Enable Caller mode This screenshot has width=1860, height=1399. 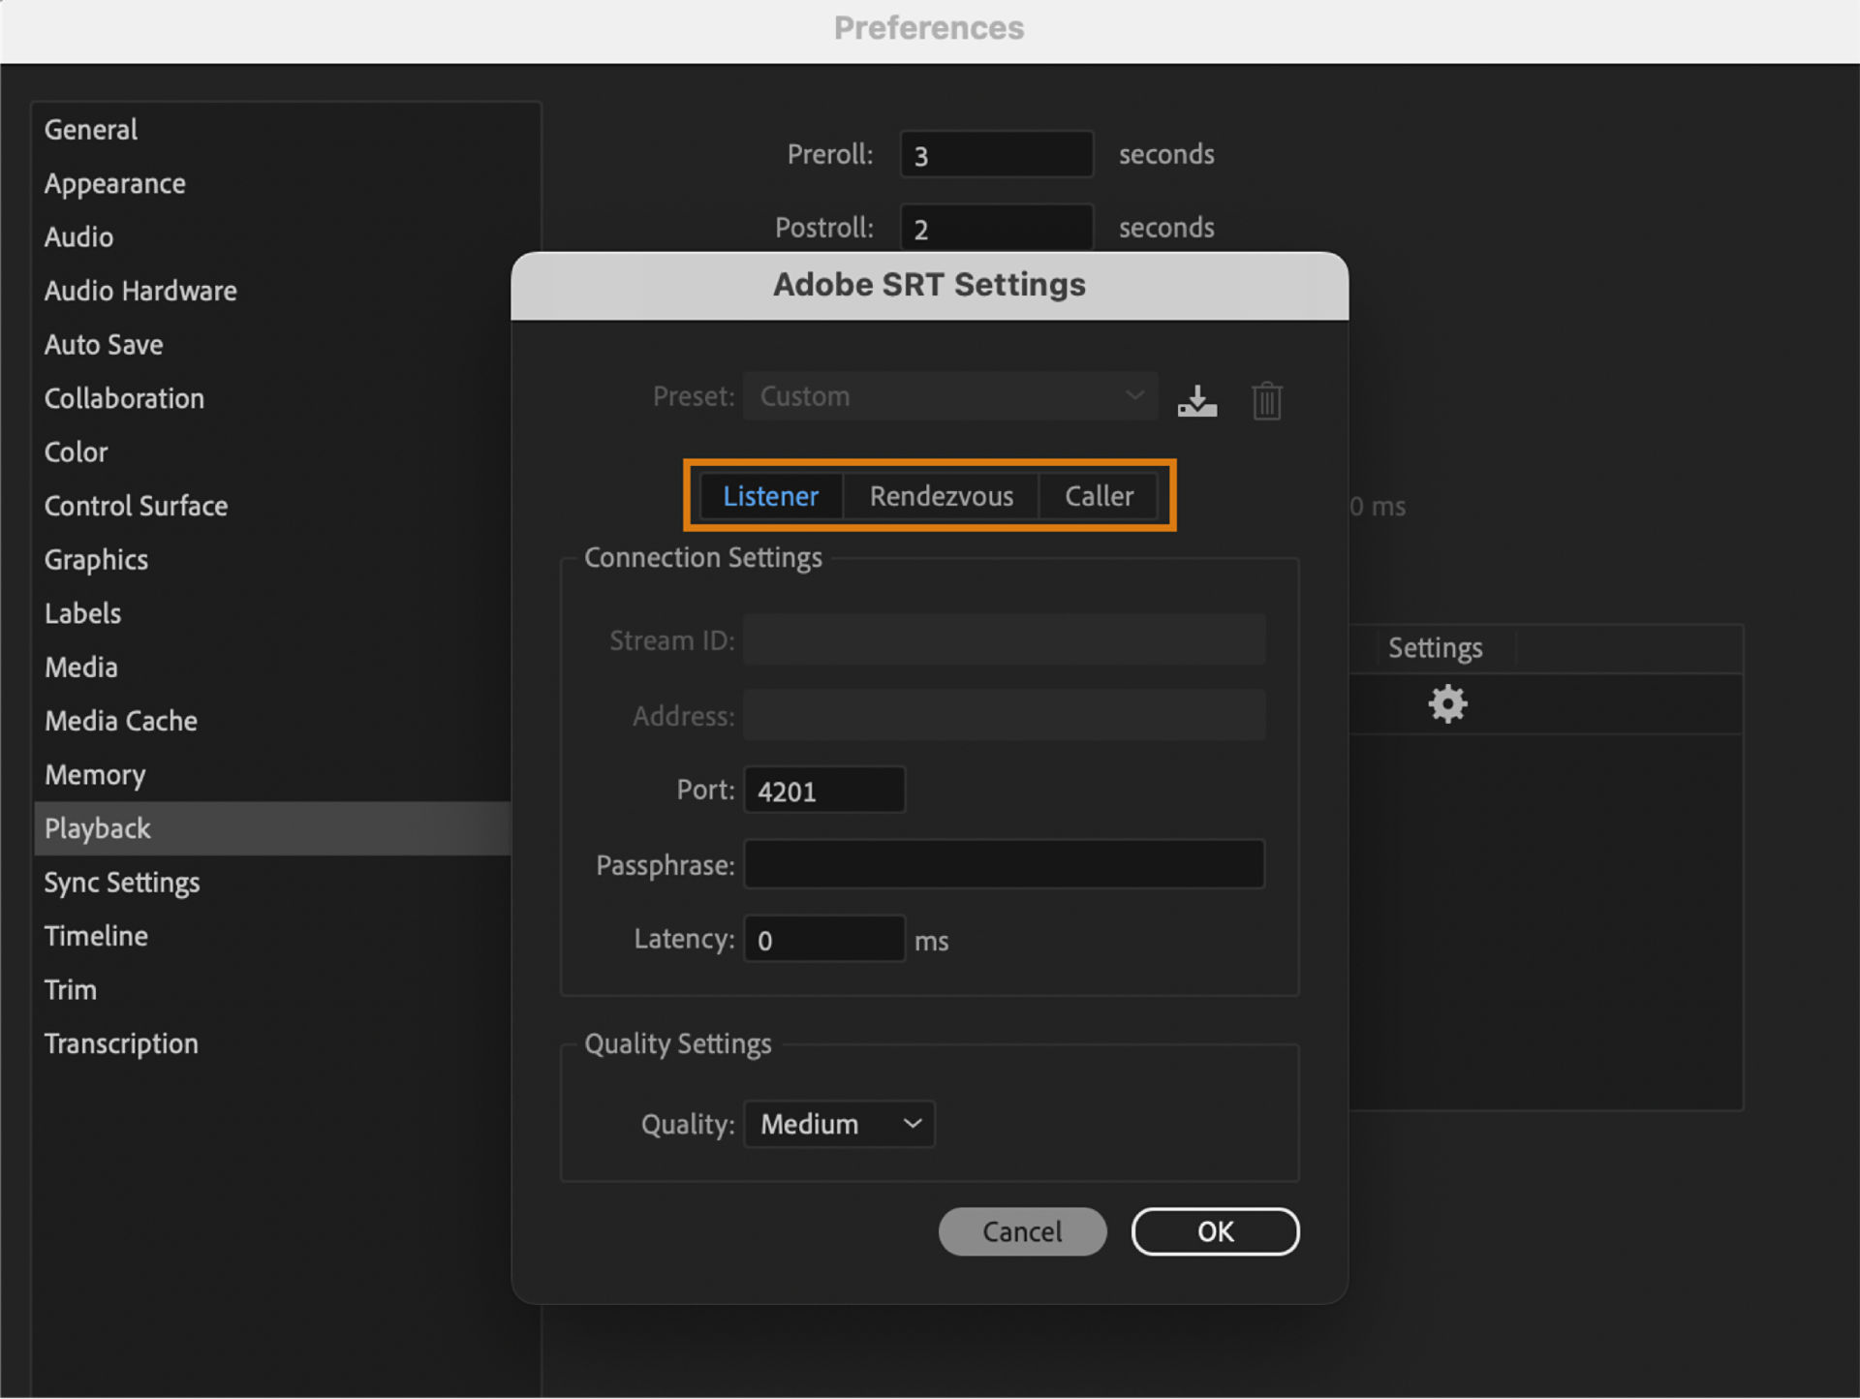pos(1098,495)
